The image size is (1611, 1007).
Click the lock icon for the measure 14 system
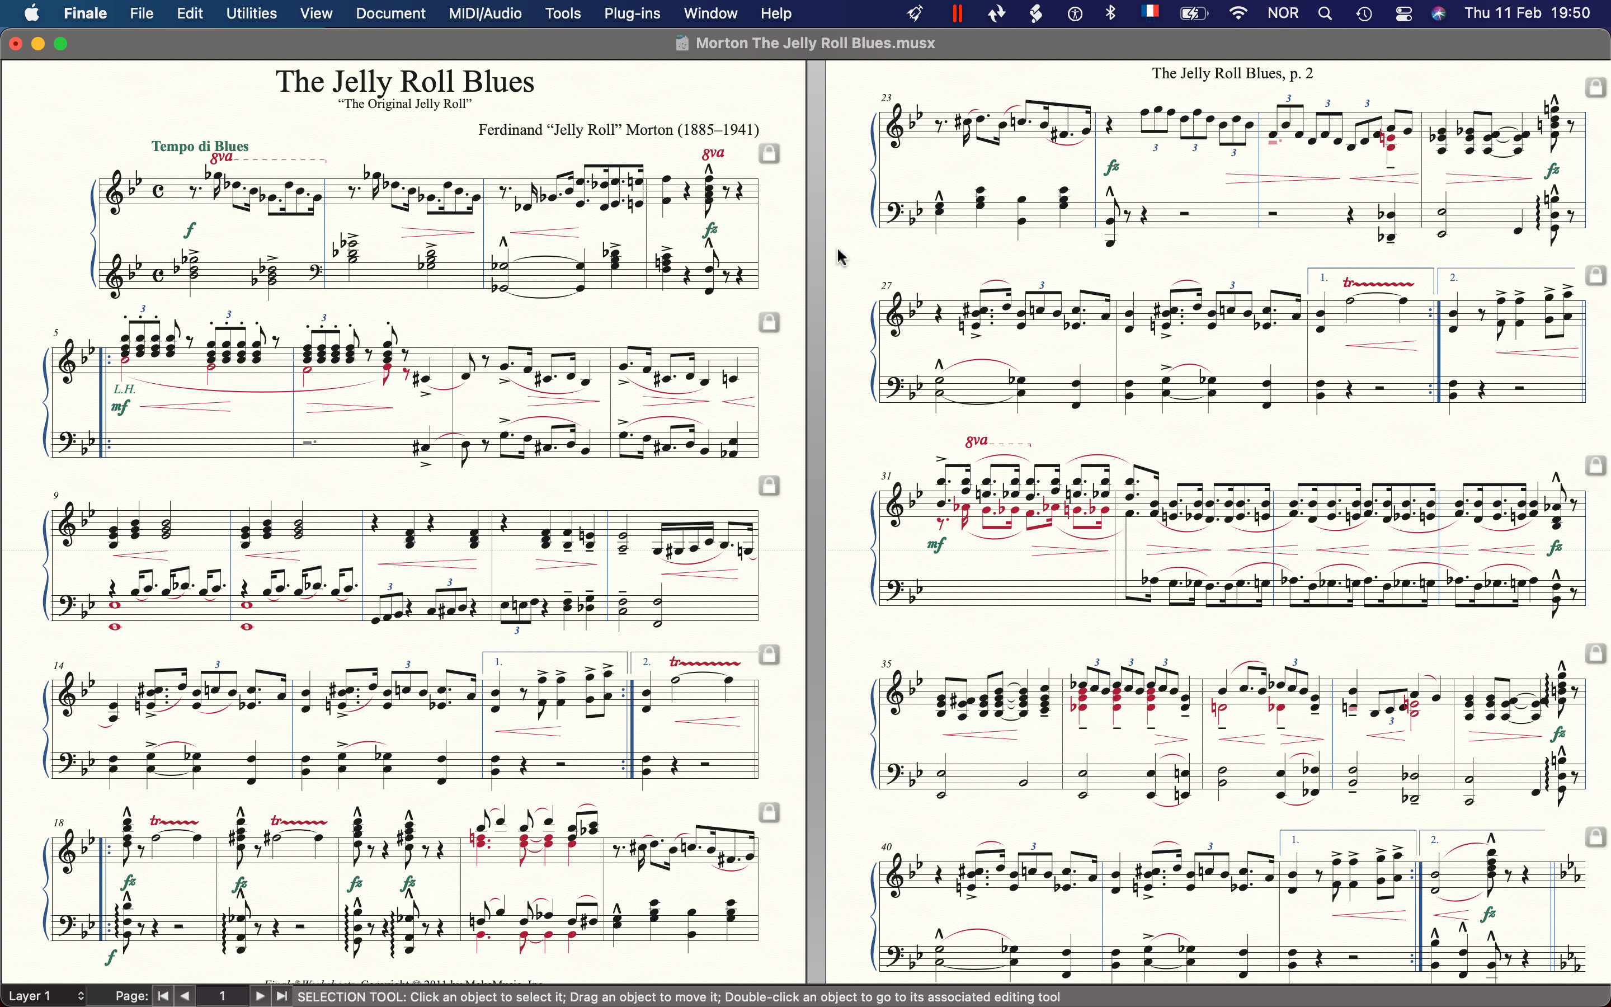(770, 655)
